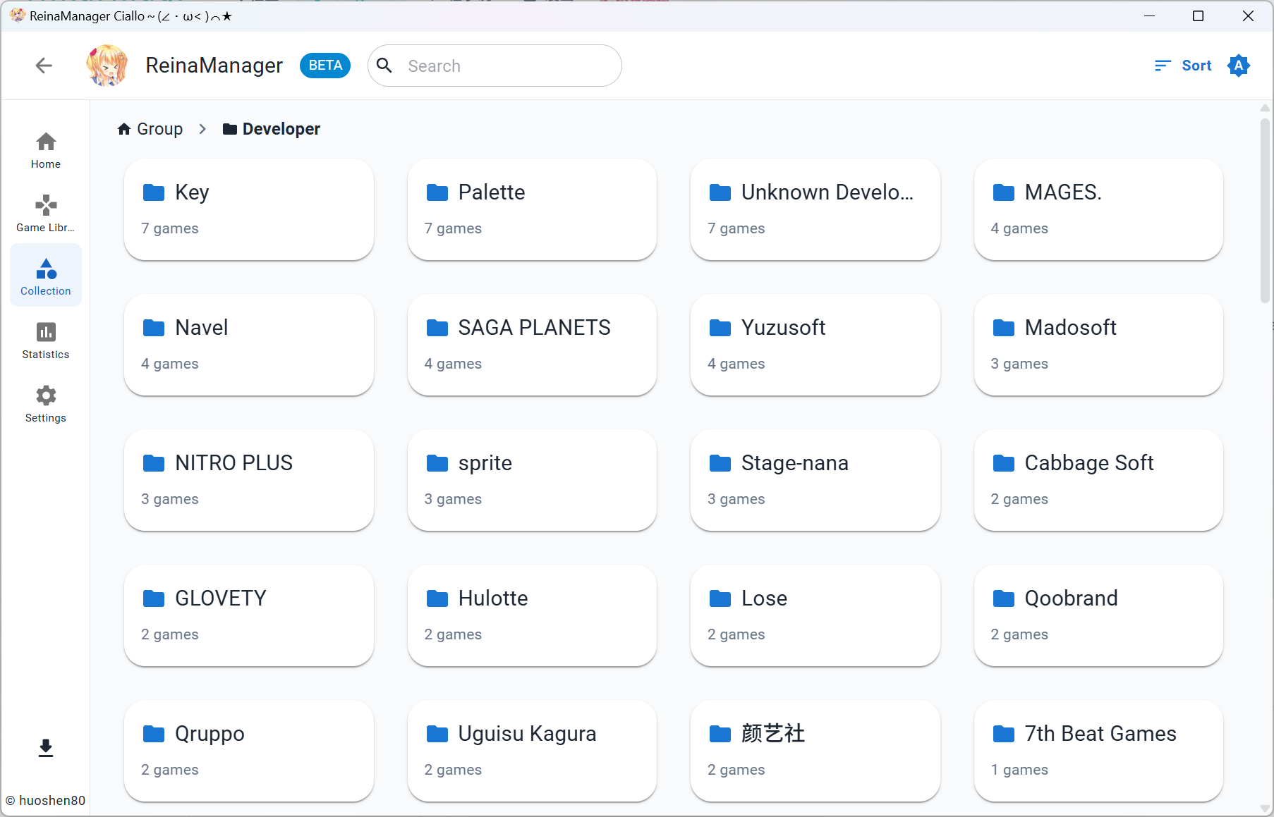
Task: Open the Home page in sidebar
Action: click(46, 150)
